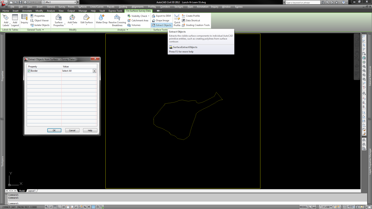Viewport: 372px width, 209px height.
Task: Click Isolate Objects in General Tools
Action: [40, 25]
